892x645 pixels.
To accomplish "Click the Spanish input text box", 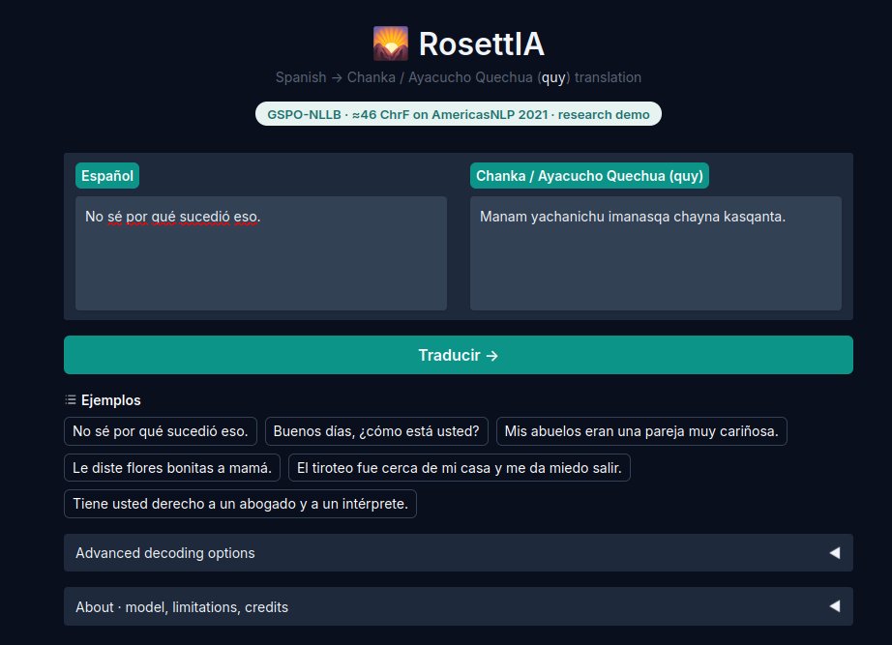I will pyautogui.click(x=261, y=253).
